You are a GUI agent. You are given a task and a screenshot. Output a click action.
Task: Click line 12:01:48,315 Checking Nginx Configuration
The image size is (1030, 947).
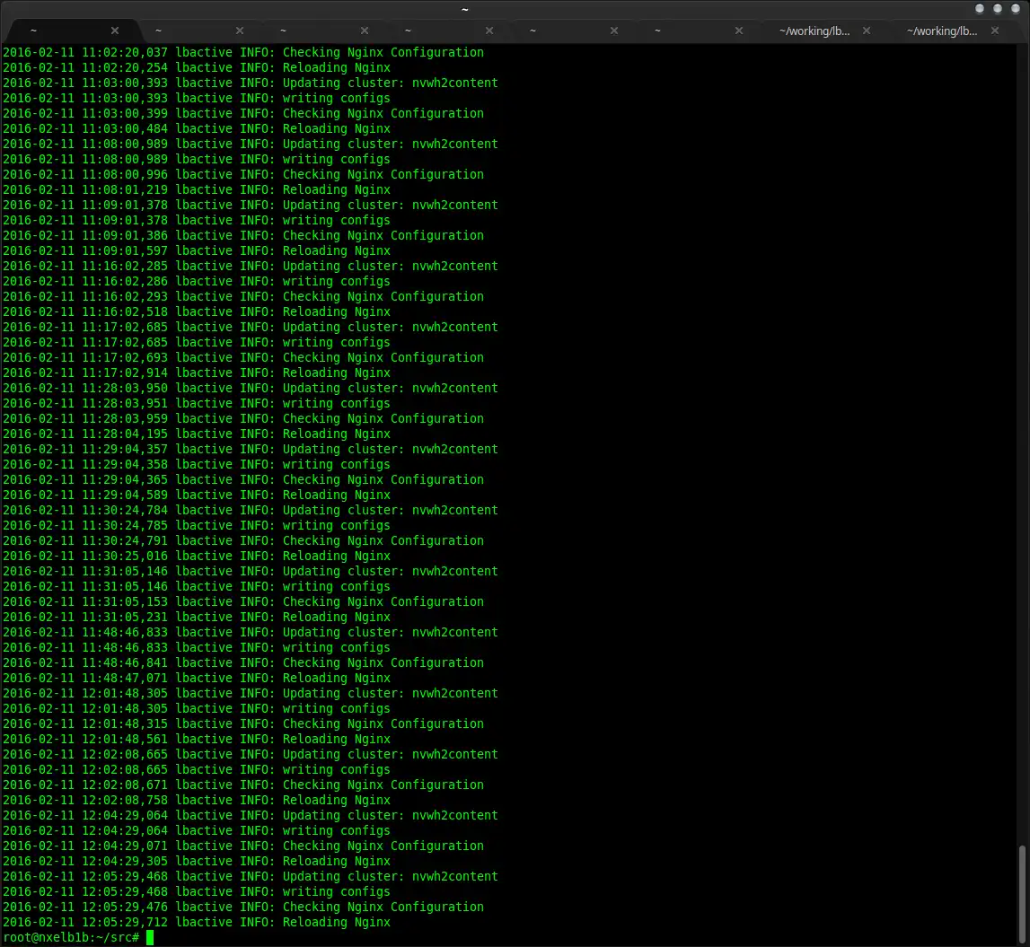(x=243, y=724)
